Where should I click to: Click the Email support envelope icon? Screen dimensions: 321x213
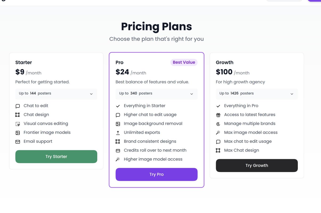pyautogui.click(x=18, y=142)
